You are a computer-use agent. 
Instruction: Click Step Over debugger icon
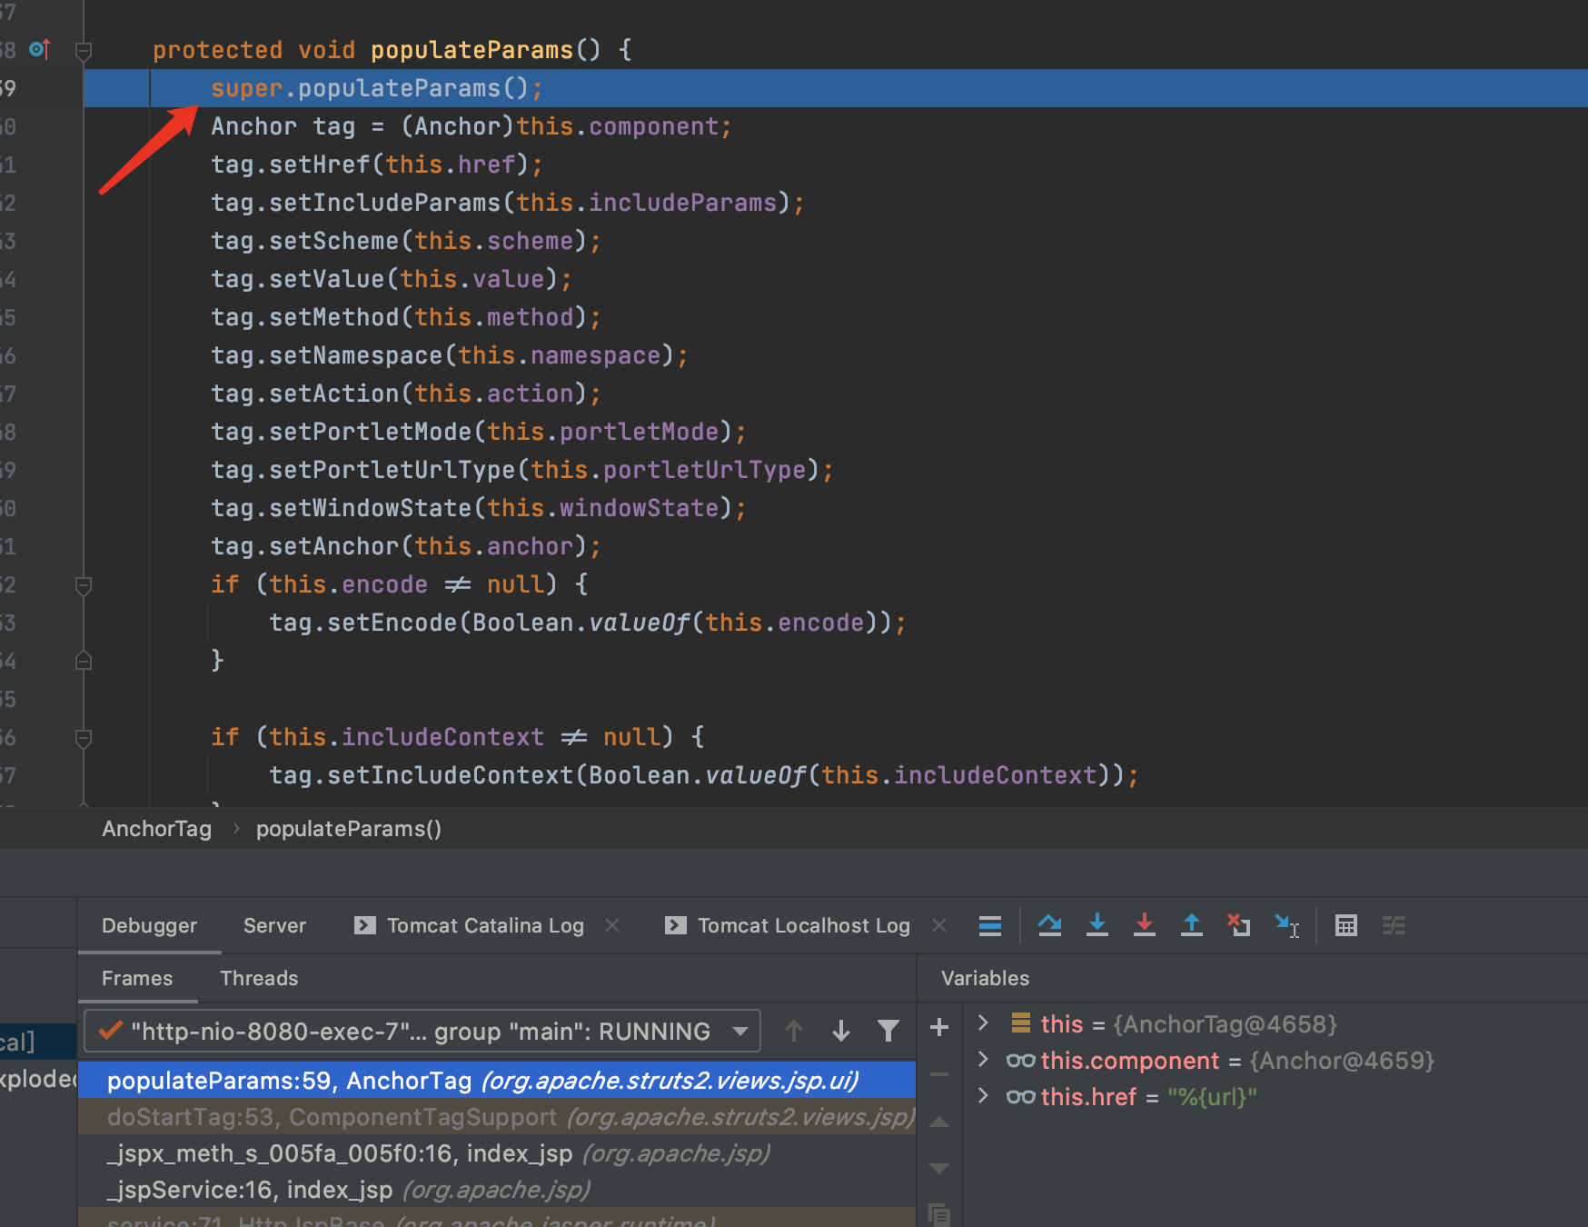[1049, 925]
